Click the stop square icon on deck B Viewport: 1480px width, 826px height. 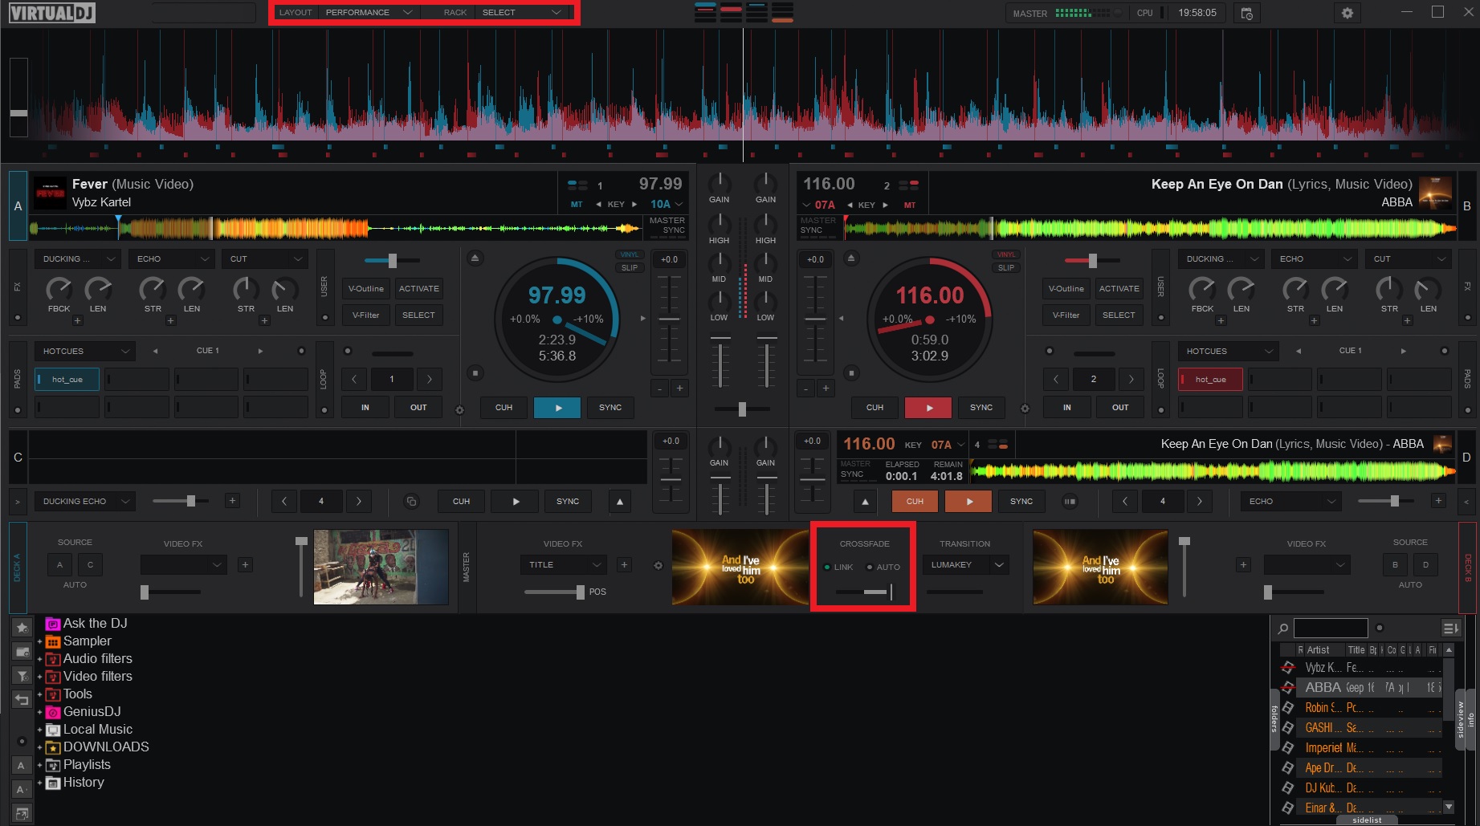coord(851,373)
